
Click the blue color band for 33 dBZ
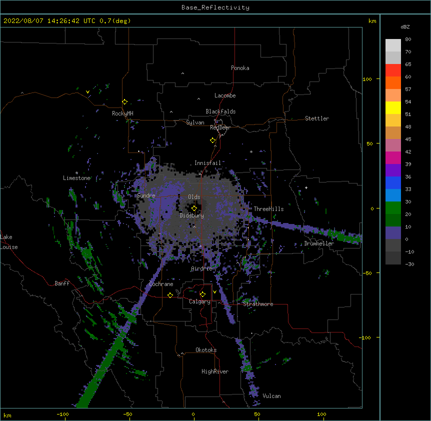point(393,182)
